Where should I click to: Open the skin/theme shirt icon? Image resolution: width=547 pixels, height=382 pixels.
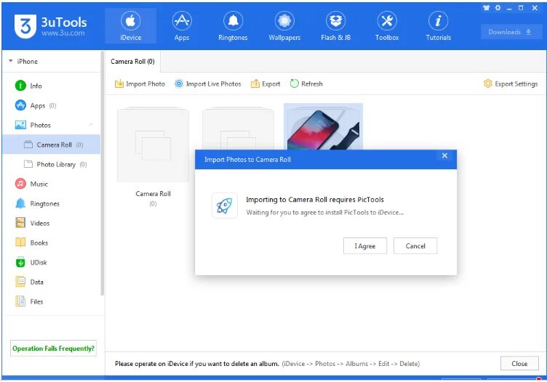[x=487, y=8]
